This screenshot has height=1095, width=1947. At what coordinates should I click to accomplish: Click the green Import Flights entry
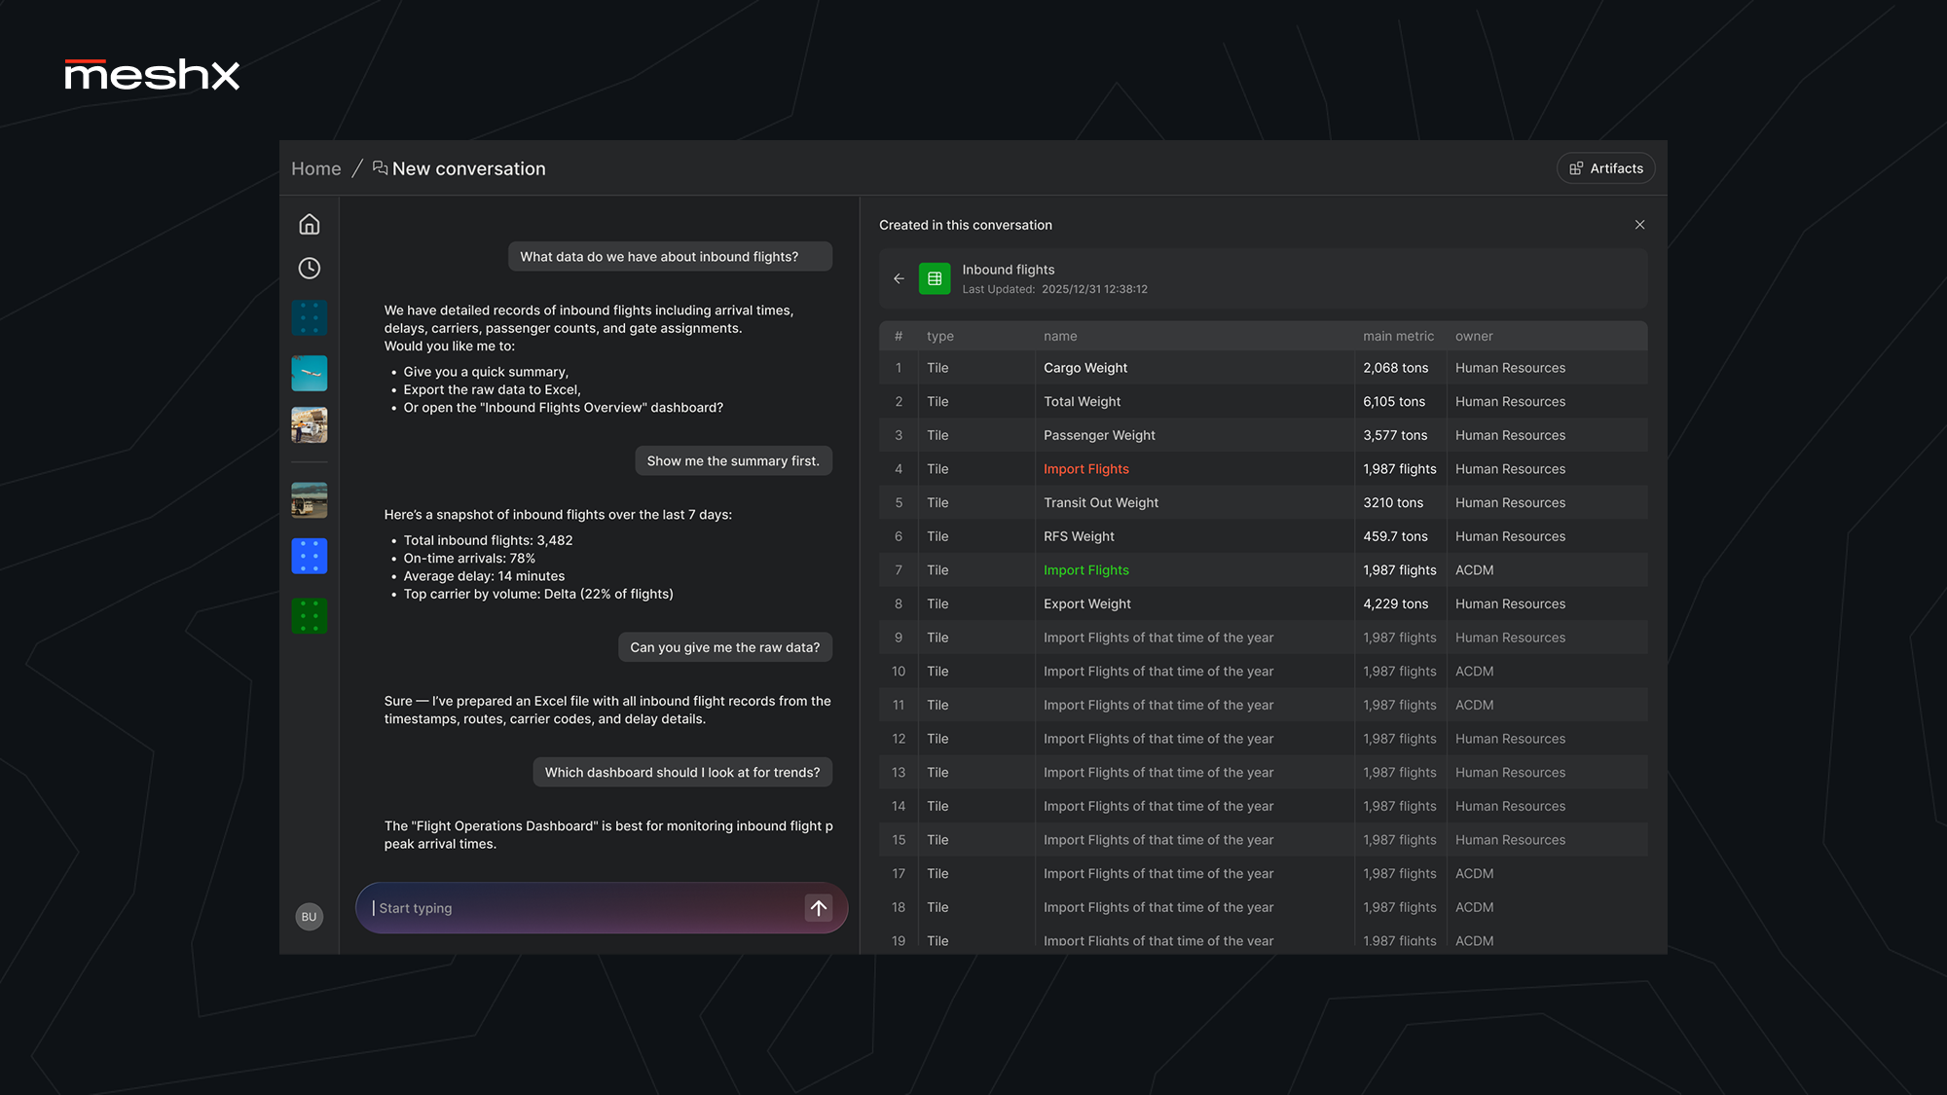tap(1086, 570)
